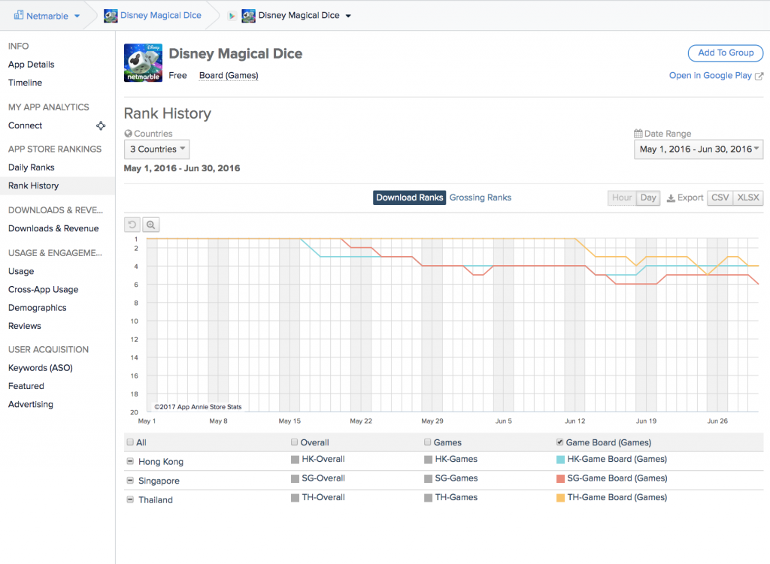This screenshot has height=564, width=770.
Task: Open App Details in the sidebar
Action: tap(32, 65)
